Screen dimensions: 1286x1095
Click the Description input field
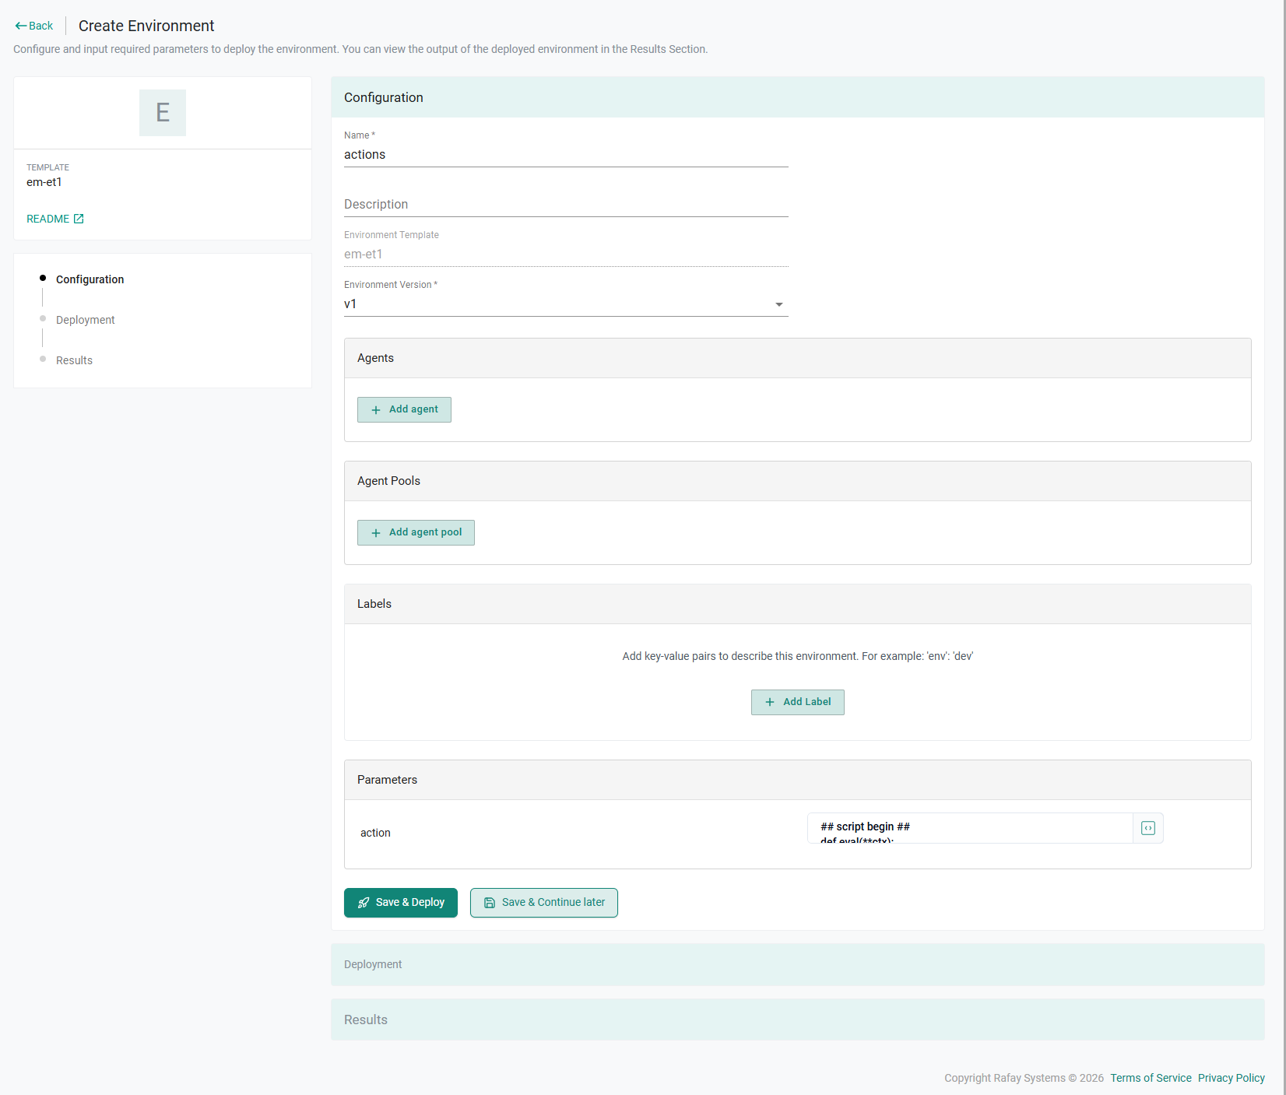coord(566,205)
